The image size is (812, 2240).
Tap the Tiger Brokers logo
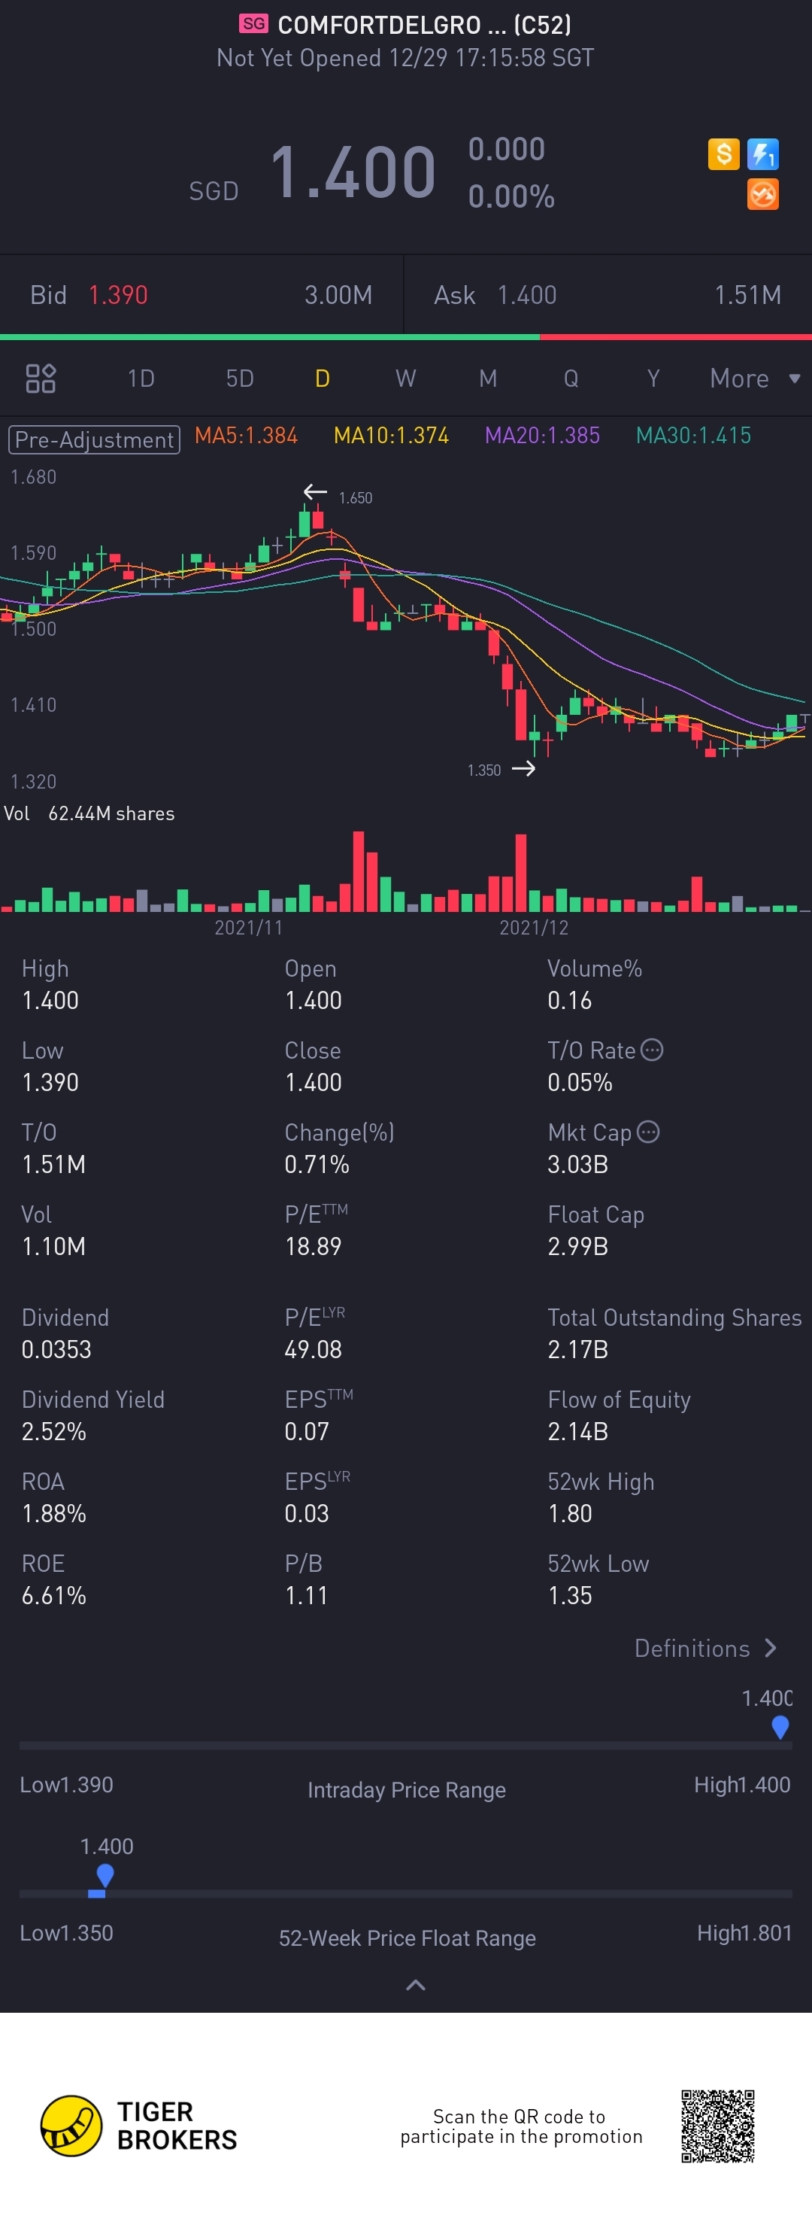point(71,2125)
